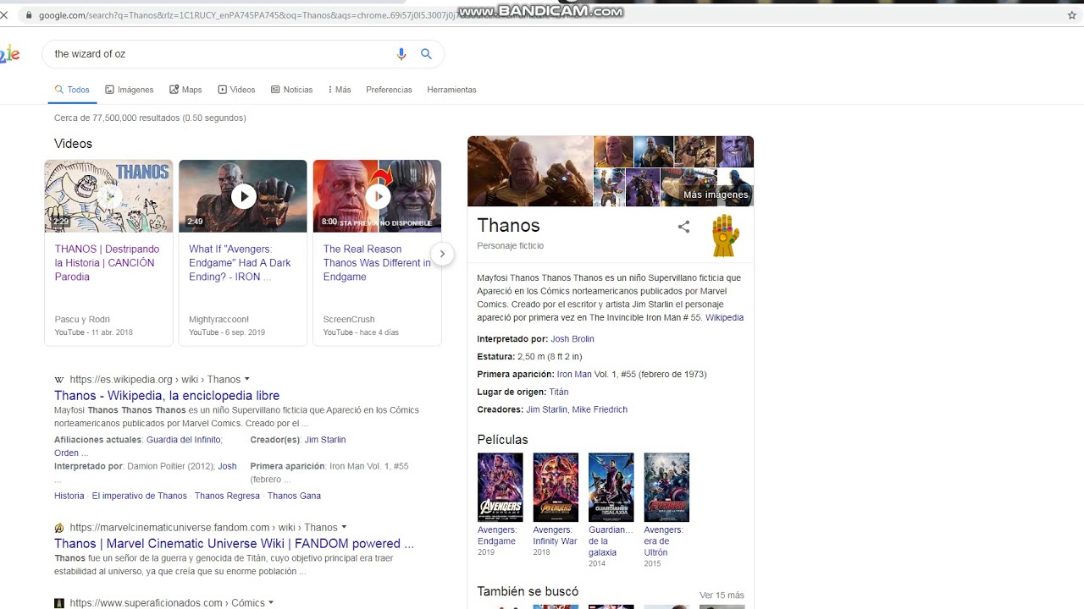
Task: Open the Thanos Regresa sitelink
Action: tap(227, 496)
